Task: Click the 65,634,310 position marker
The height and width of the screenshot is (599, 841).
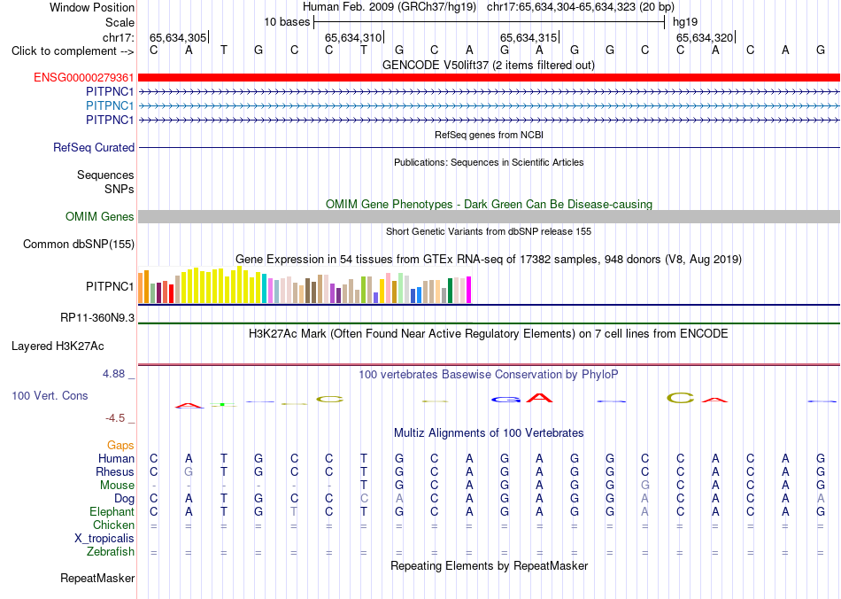Action: 353,37
